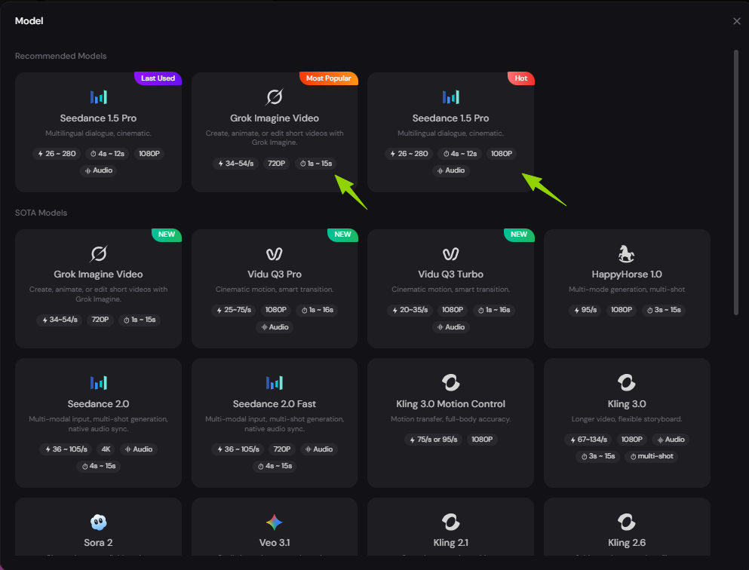Close the Model dialog

pyautogui.click(x=737, y=21)
